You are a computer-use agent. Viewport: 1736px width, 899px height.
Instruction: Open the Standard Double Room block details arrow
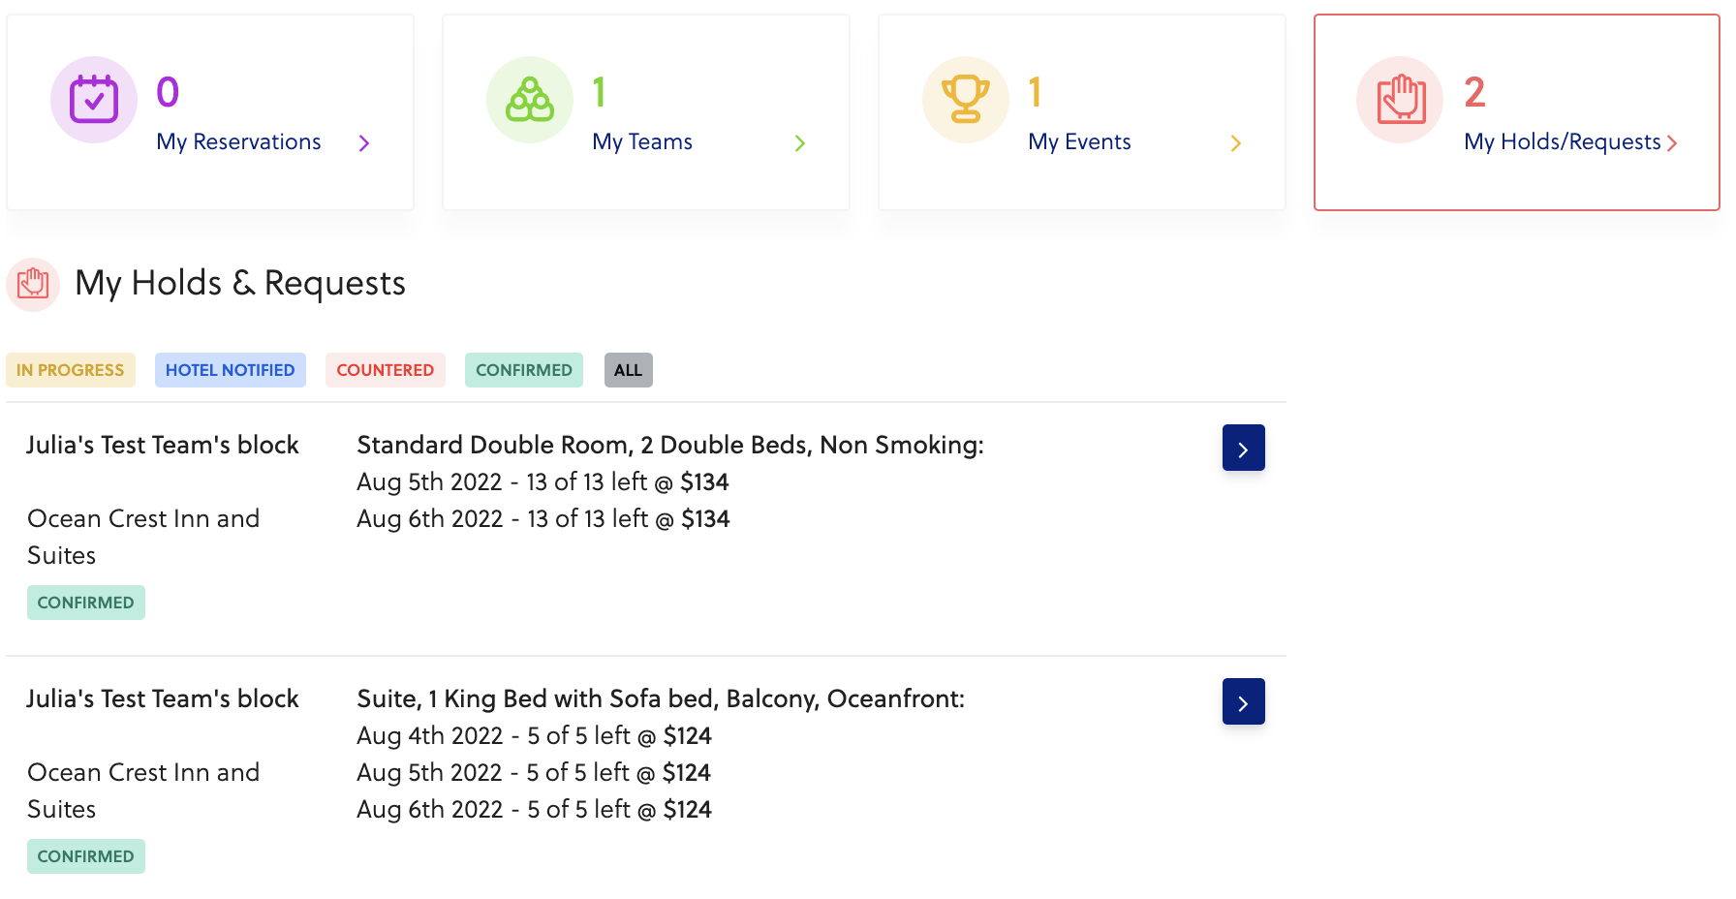[1243, 449]
